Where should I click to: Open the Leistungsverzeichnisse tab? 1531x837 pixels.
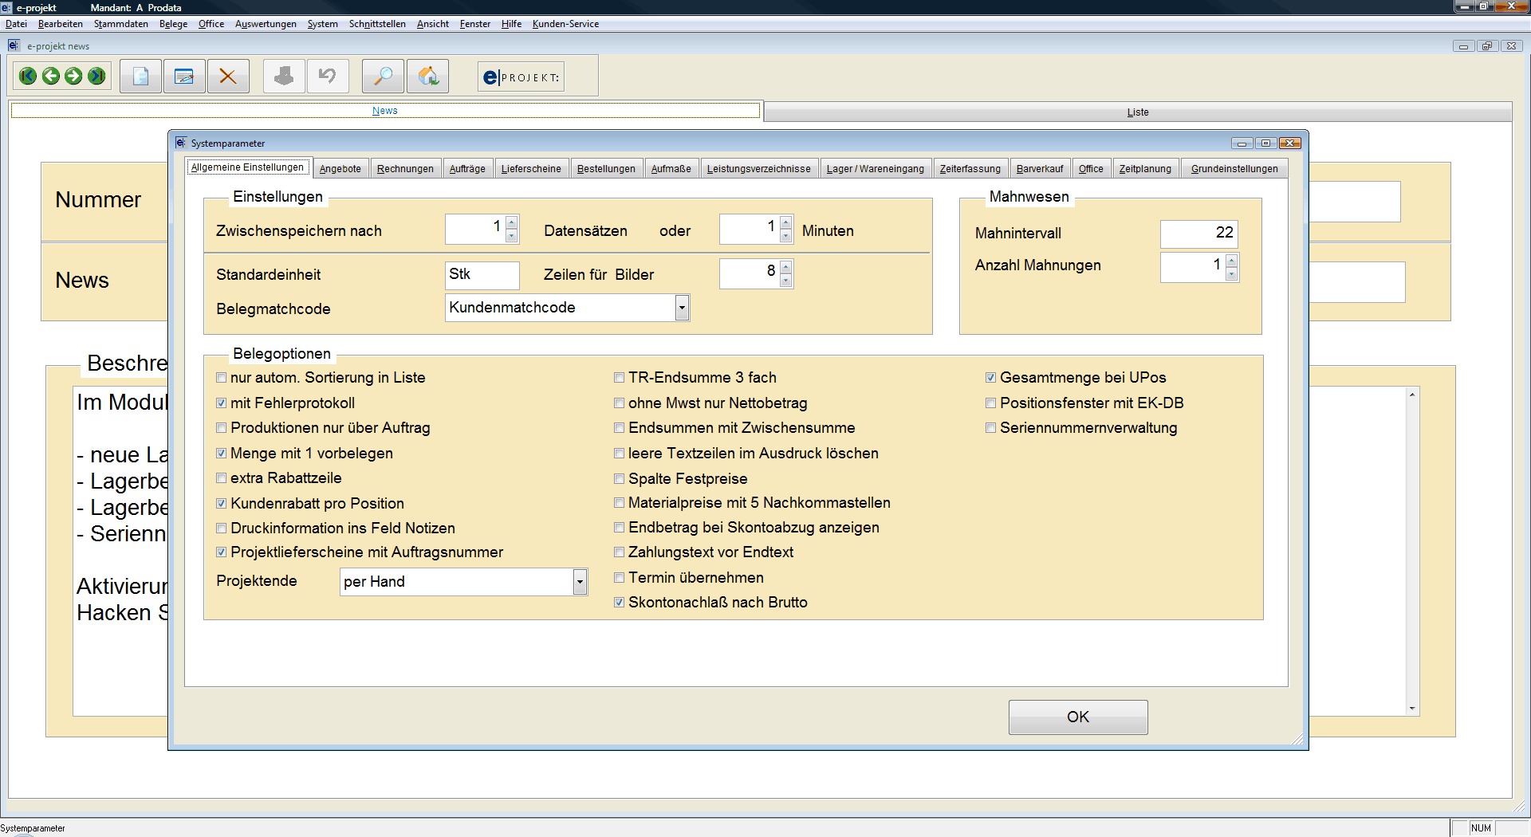coord(758,168)
